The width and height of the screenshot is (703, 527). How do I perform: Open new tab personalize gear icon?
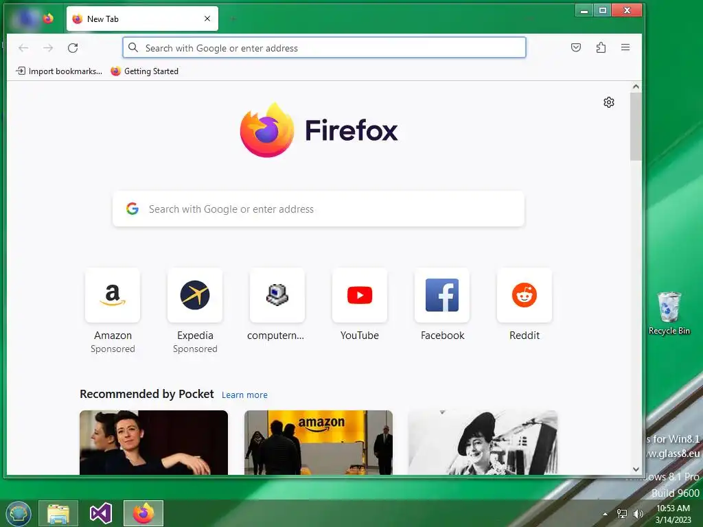pos(609,102)
